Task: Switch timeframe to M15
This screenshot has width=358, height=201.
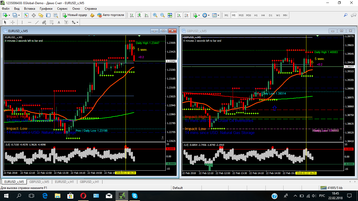Action: point(241,15)
